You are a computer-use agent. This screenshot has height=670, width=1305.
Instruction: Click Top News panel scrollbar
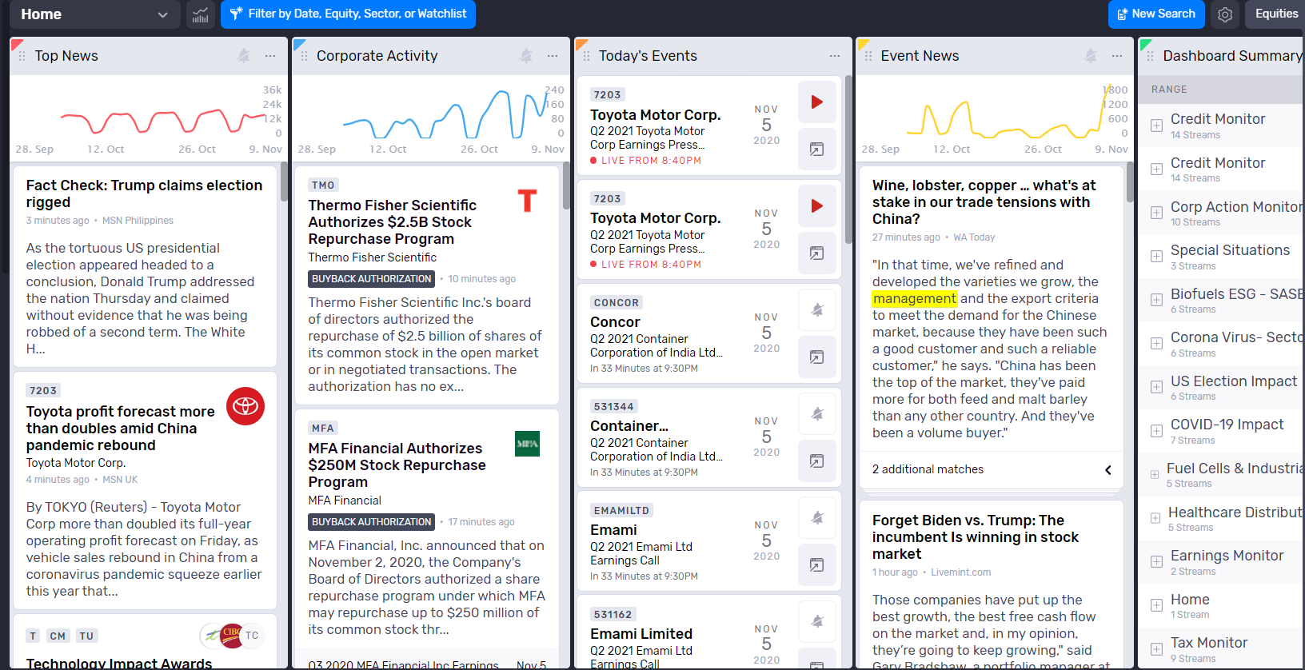pos(284,181)
